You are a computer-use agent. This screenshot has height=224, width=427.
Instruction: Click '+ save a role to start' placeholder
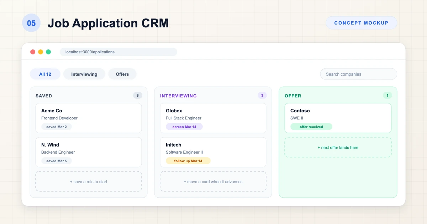point(89,182)
